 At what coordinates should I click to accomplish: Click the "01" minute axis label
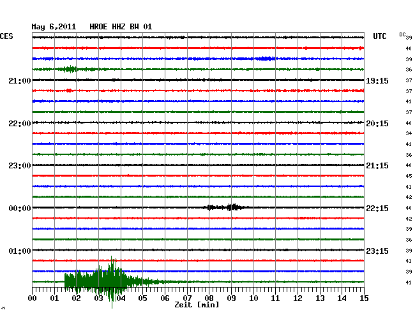[x=54, y=298]
